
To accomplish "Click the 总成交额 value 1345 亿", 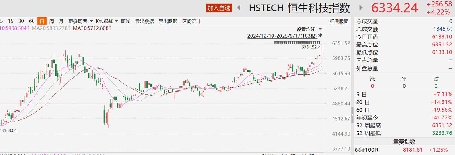I will (x=443, y=29).
